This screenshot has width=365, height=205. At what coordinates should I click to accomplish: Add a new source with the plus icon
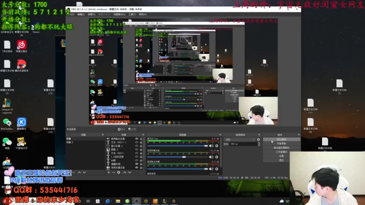[109, 173]
